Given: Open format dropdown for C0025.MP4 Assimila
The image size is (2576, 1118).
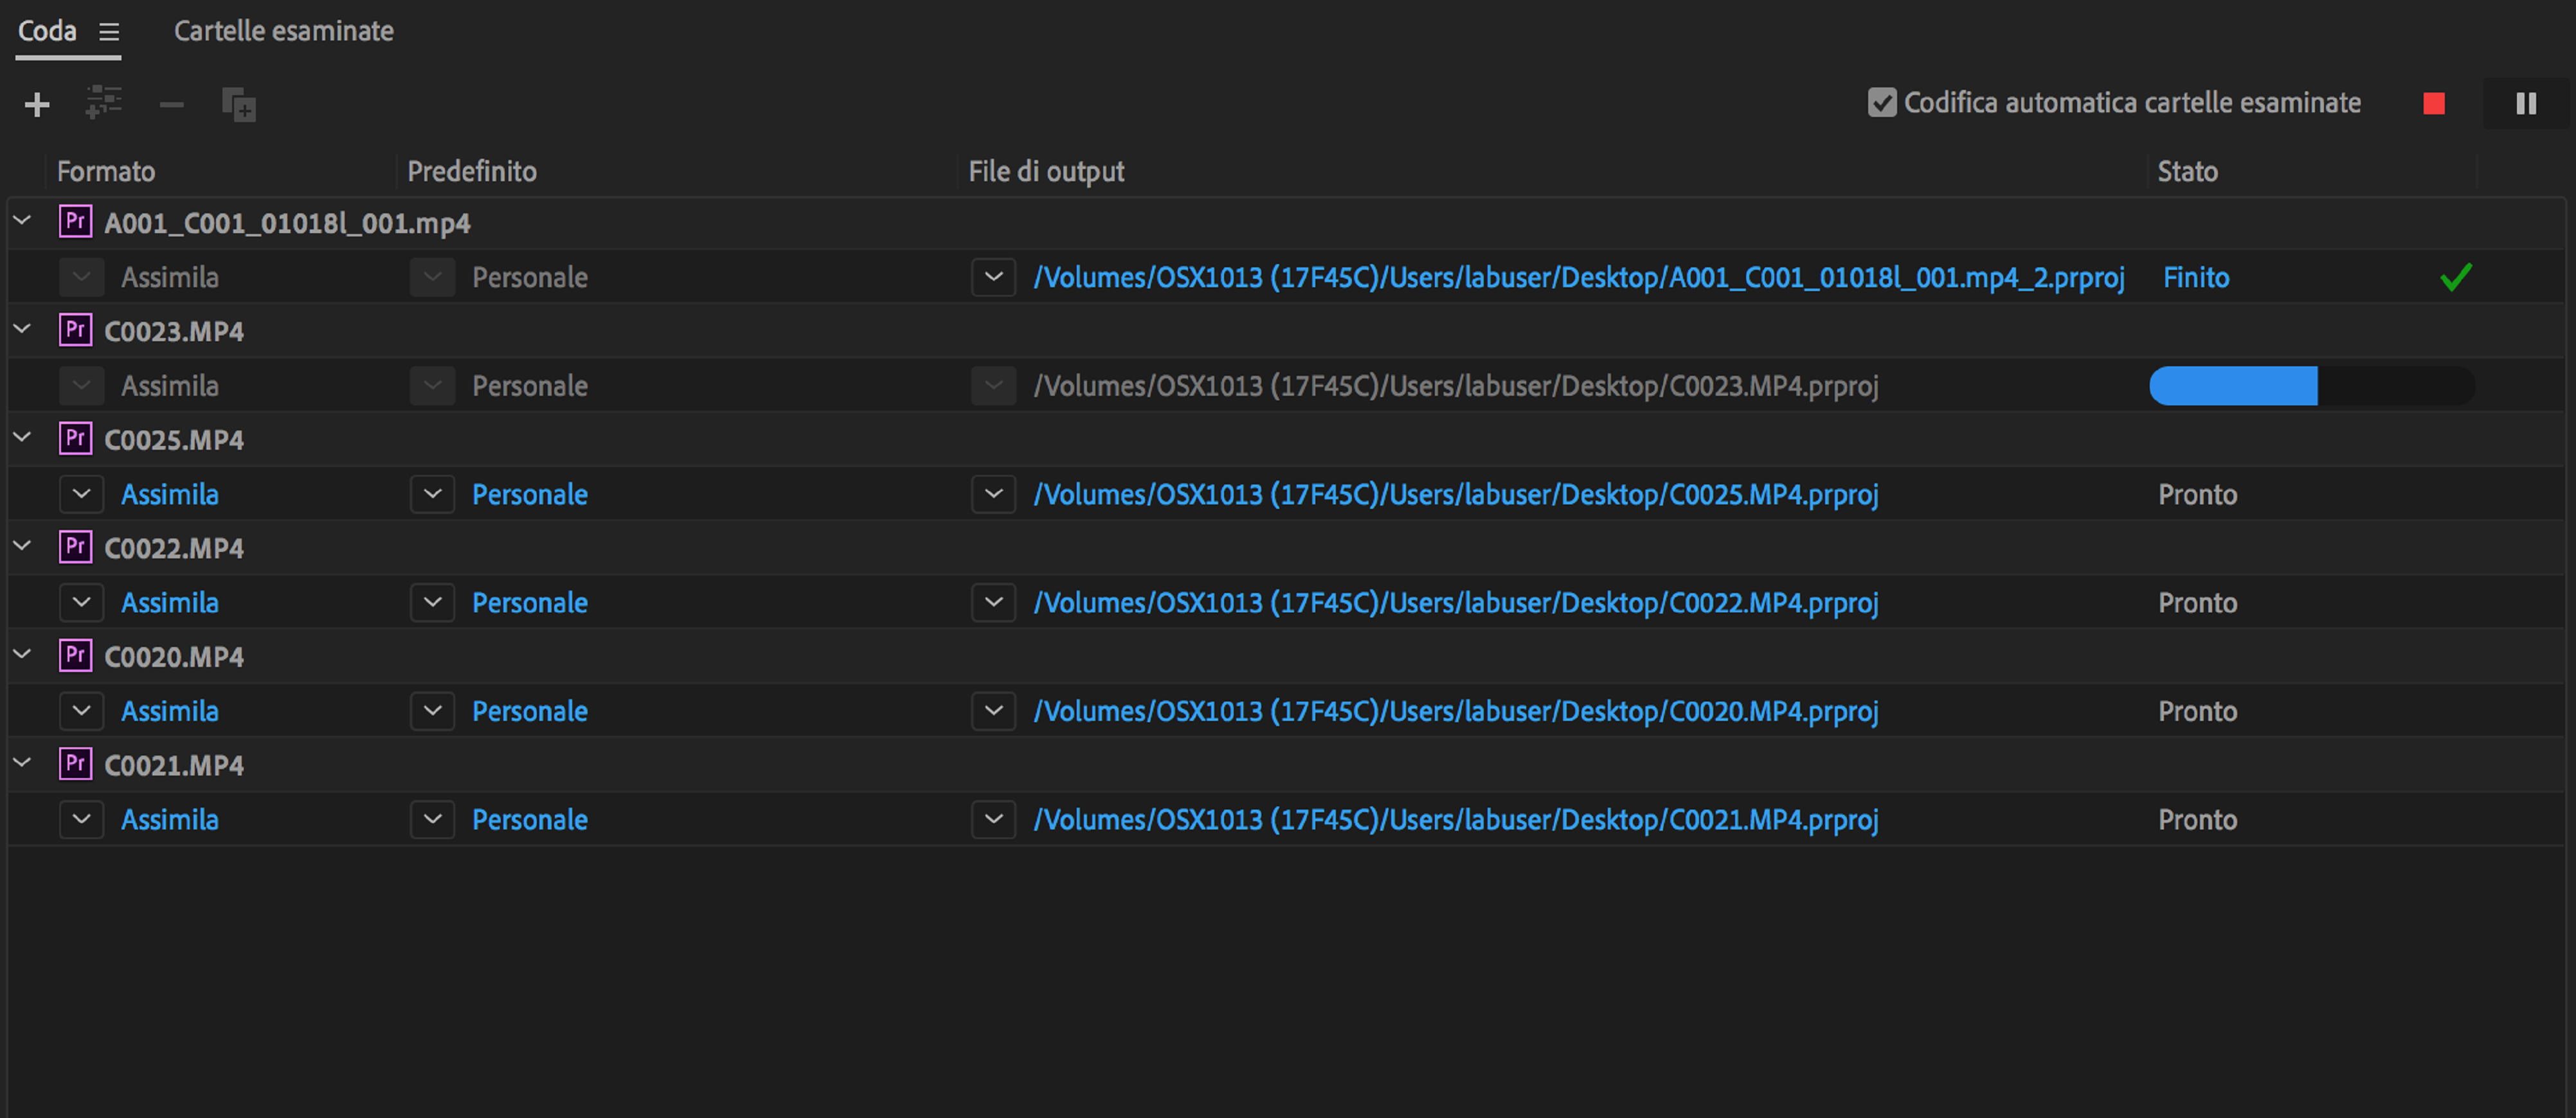Looking at the screenshot, I should tap(82, 493).
